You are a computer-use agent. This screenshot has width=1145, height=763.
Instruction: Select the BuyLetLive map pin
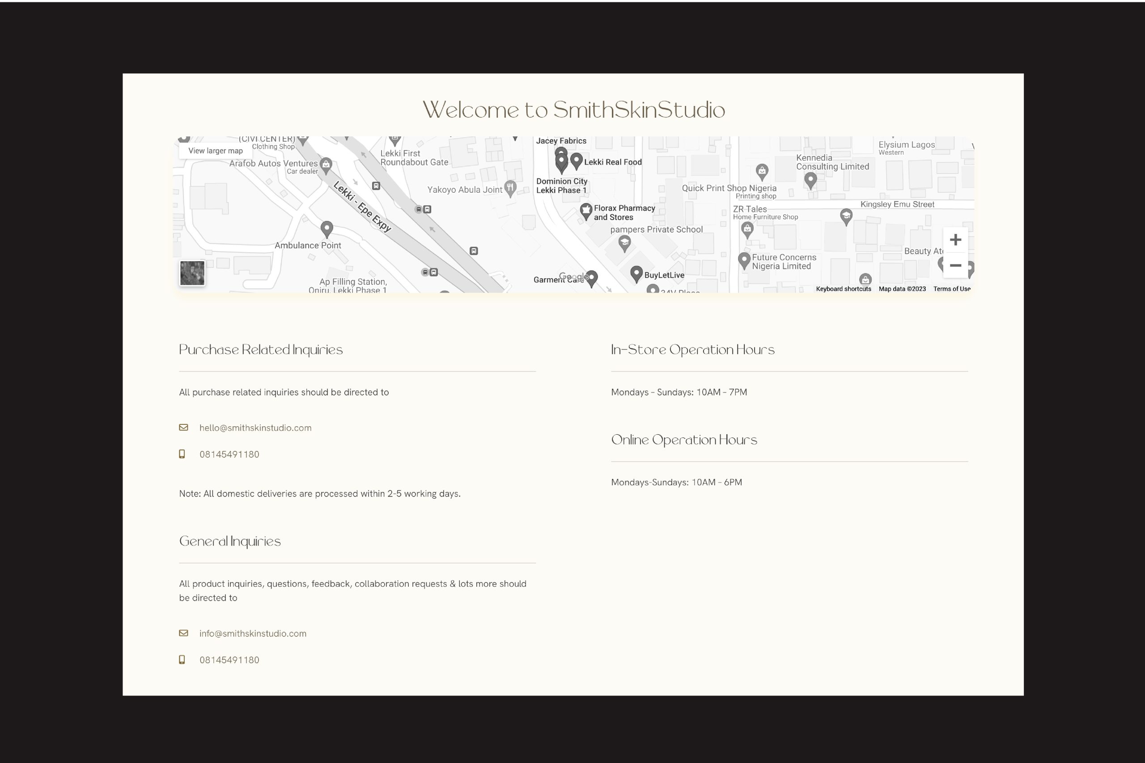click(636, 273)
